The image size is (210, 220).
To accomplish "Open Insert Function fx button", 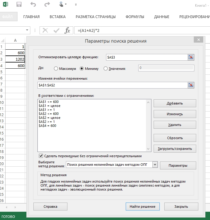I will tap(67, 30).
